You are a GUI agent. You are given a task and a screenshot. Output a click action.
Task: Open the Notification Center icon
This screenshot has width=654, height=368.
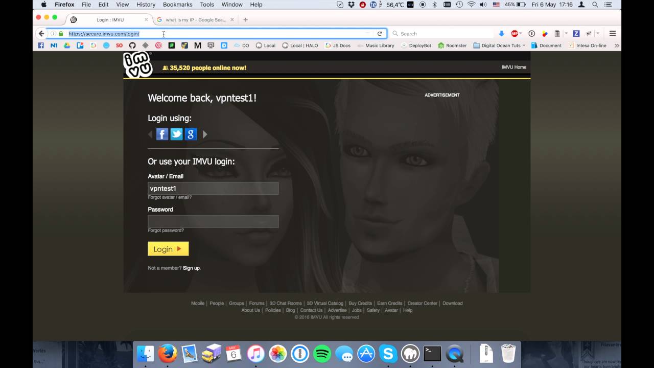pyautogui.click(x=608, y=5)
